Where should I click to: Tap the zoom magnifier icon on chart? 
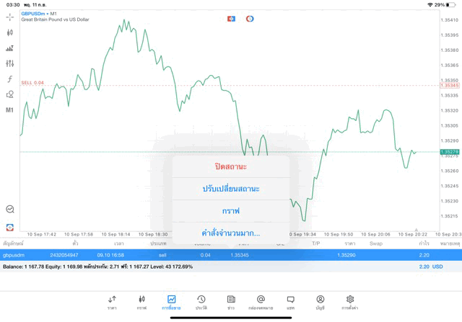point(10,209)
